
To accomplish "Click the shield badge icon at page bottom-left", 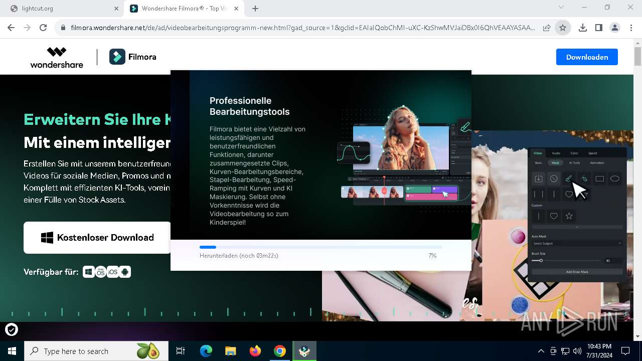I will coord(12,329).
